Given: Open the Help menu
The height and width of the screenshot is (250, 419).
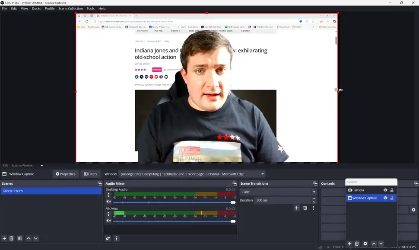Looking at the screenshot, I should (x=102, y=9).
